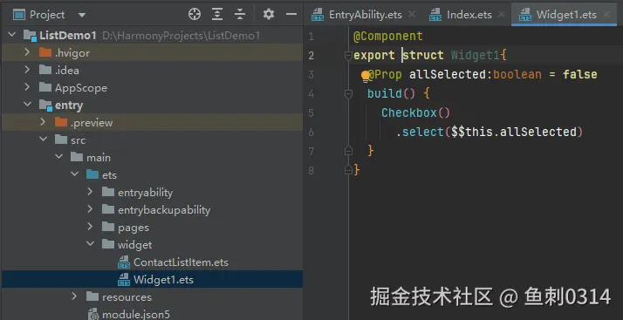Viewport: 623px width, 320px height.
Task: Click the Project panel title label
Action: point(47,15)
